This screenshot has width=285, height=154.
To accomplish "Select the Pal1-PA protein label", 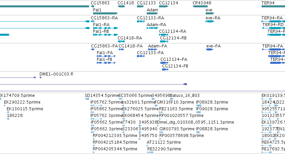I will coord(105,53).
